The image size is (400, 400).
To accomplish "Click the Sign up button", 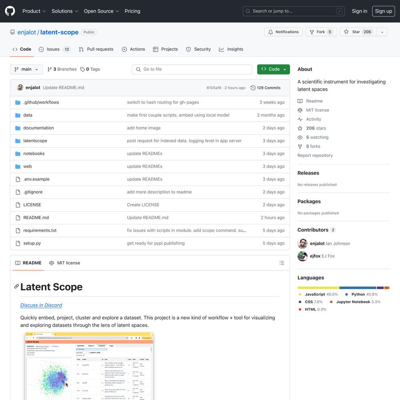I will pos(383,11).
